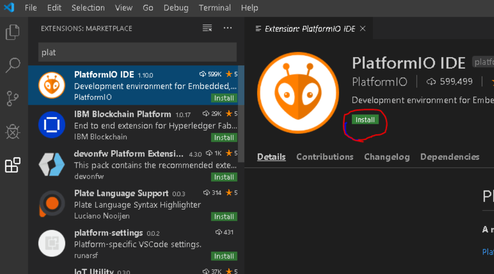The width and height of the screenshot is (494, 274).
Task: Click the Plate Language Support icon
Action: pyautogui.click(x=52, y=204)
